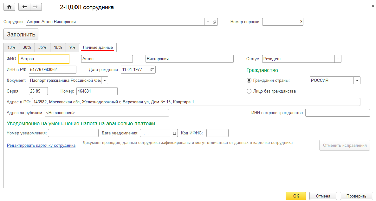376x201 pixels.
Task: Open the notification date calendar picker
Action: [174, 133]
